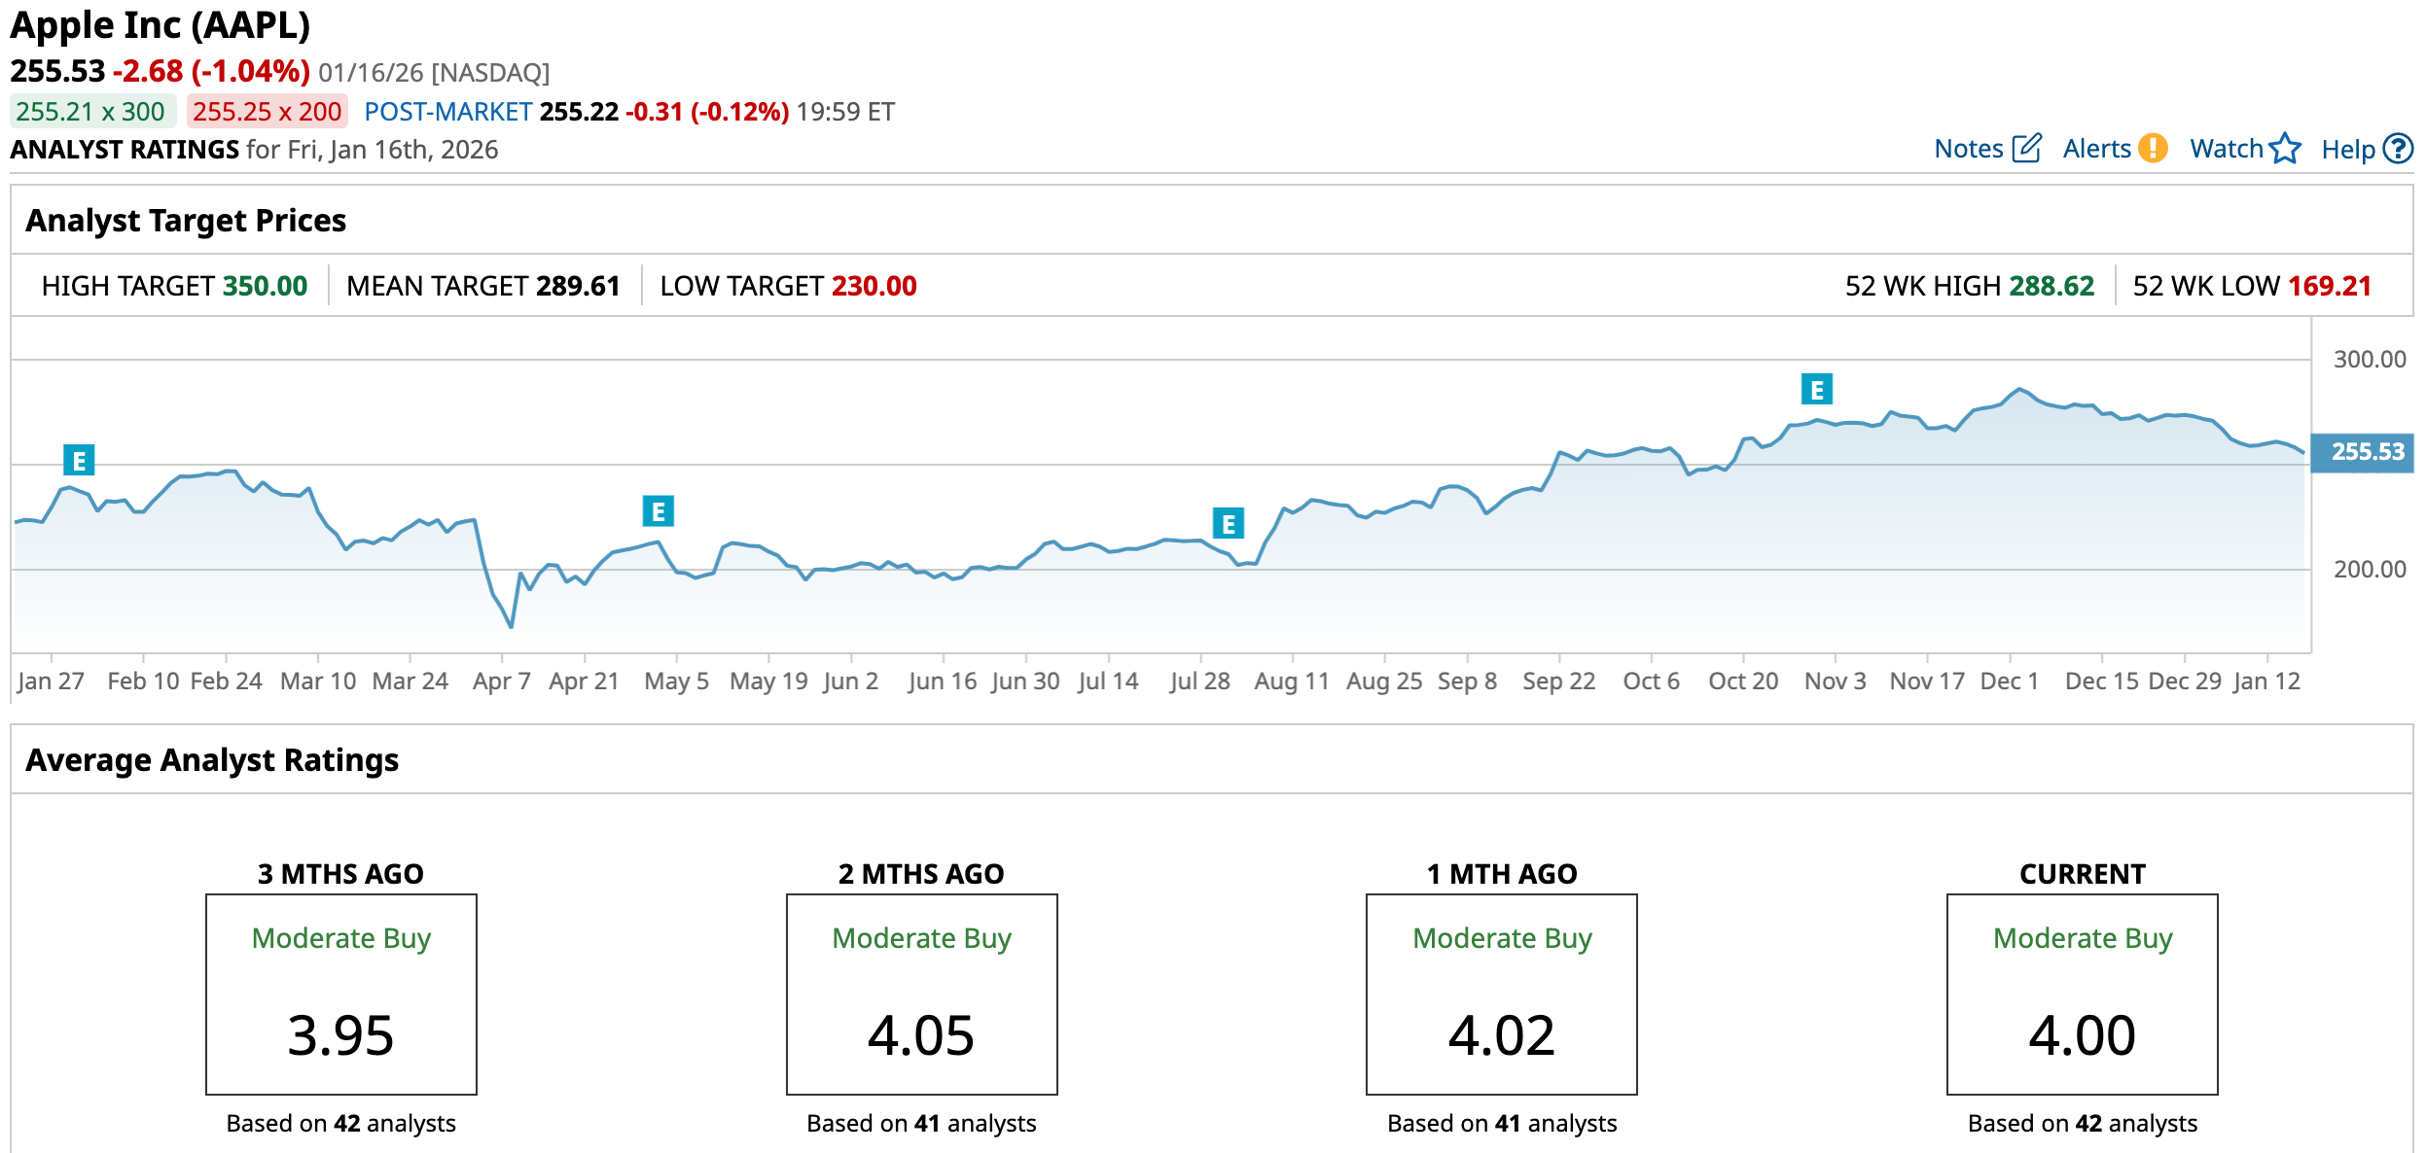Viewport: 2426px width, 1153px height.
Task: Select the CURRENT Moderate Buy rating box
Action: [2082, 994]
